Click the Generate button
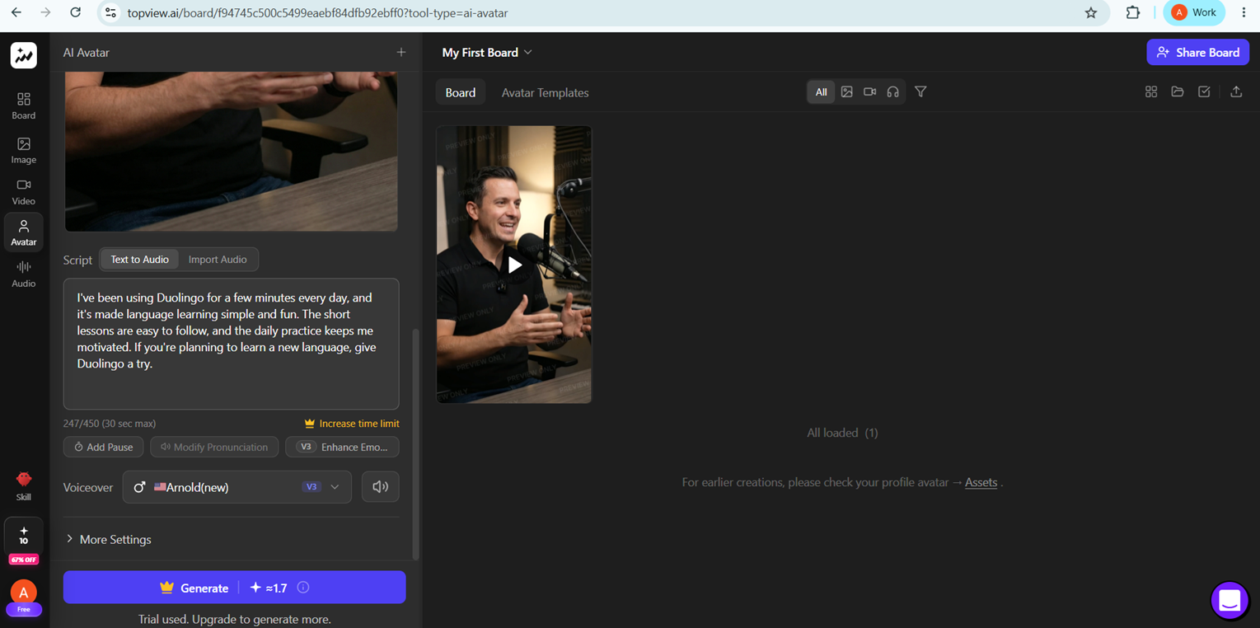Image resolution: width=1260 pixels, height=628 pixels. pos(234,588)
